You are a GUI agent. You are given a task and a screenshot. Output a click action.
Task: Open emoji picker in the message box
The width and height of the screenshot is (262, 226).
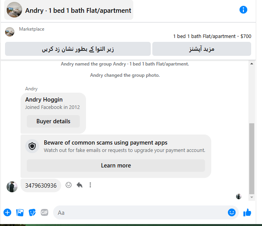[x=232, y=213]
